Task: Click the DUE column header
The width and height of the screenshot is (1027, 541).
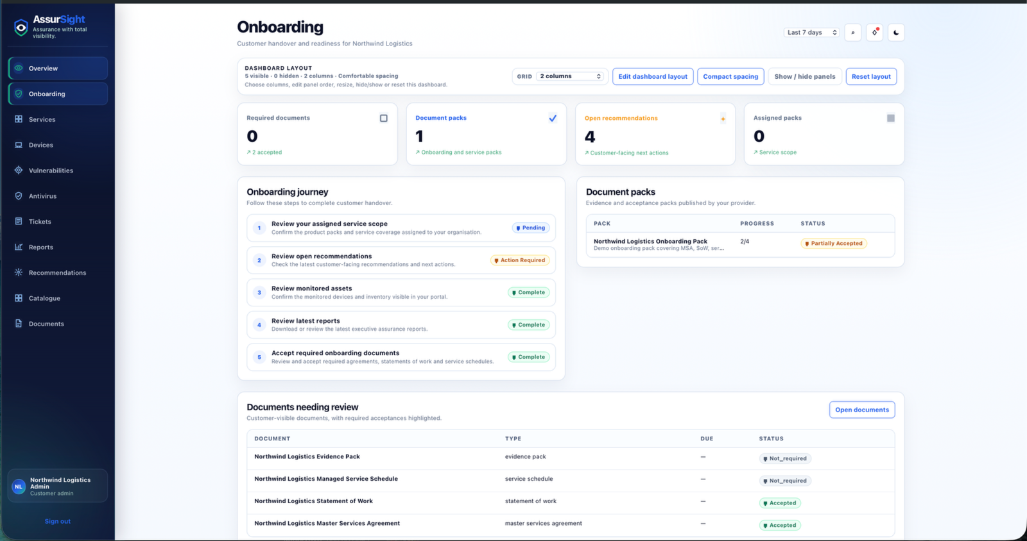Action: [x=707, y=439]
